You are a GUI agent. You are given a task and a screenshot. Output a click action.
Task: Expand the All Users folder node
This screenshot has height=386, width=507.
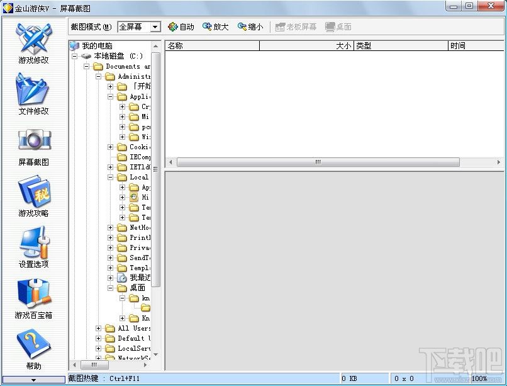click(x=99, y=328)
